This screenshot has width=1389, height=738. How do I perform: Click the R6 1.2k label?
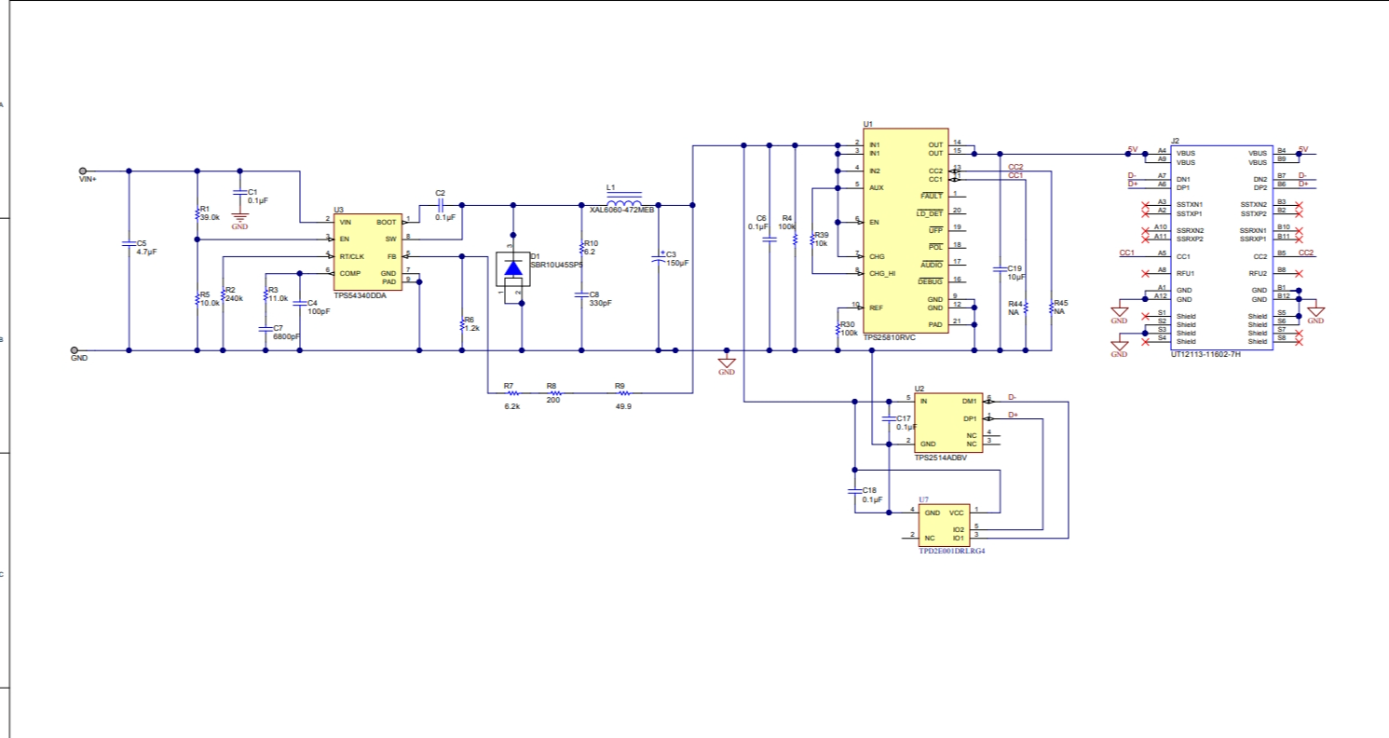471,323
